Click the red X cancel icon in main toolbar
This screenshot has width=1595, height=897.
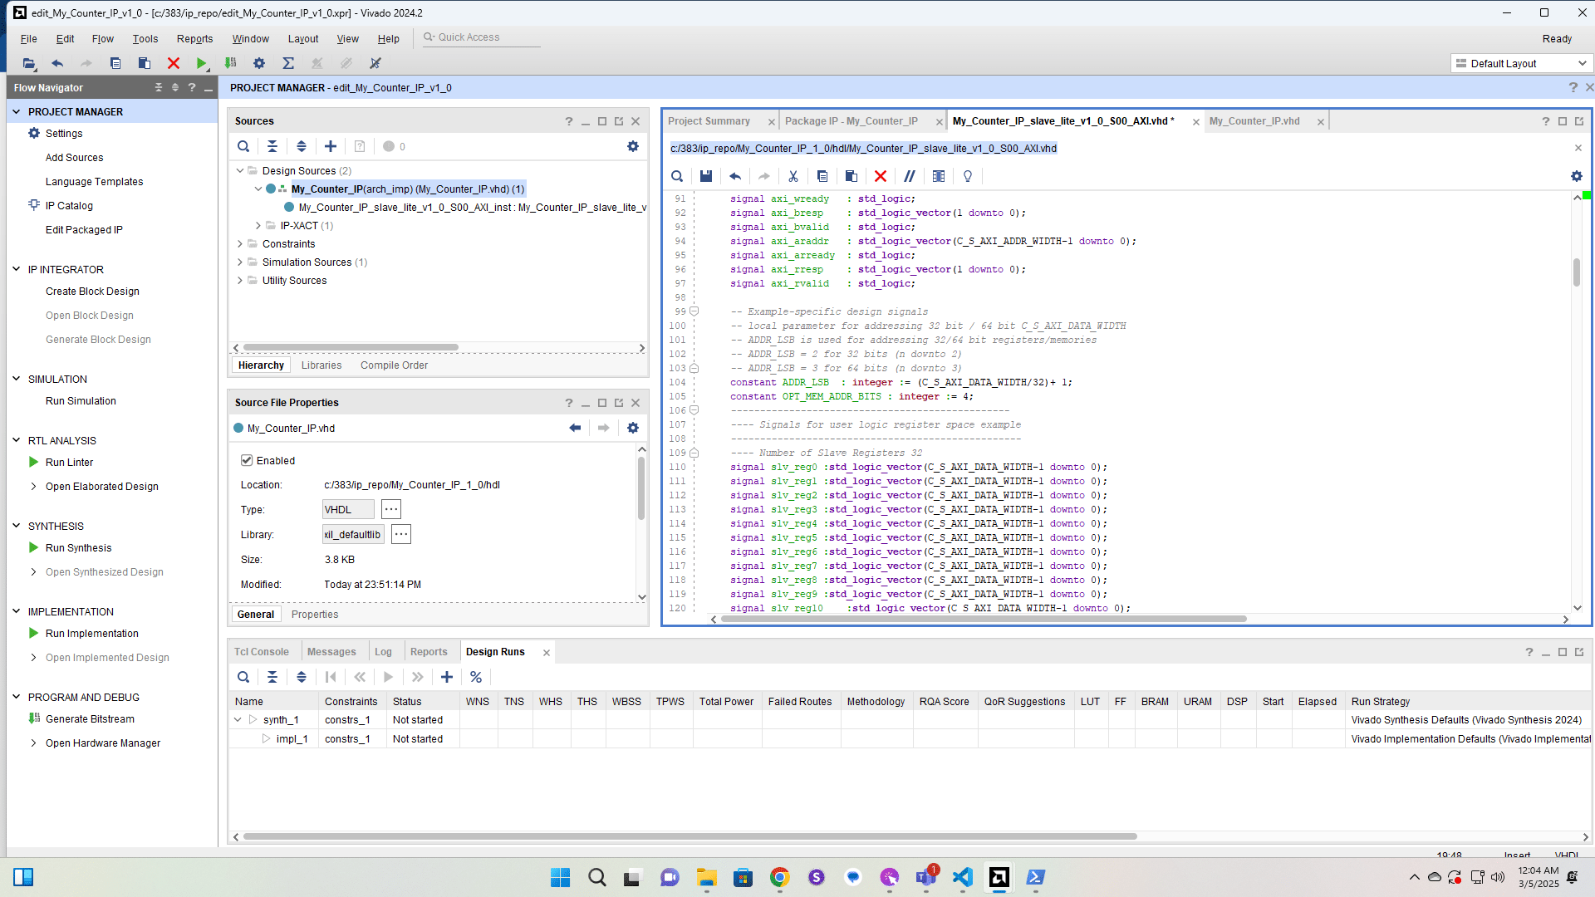[173, 63]
